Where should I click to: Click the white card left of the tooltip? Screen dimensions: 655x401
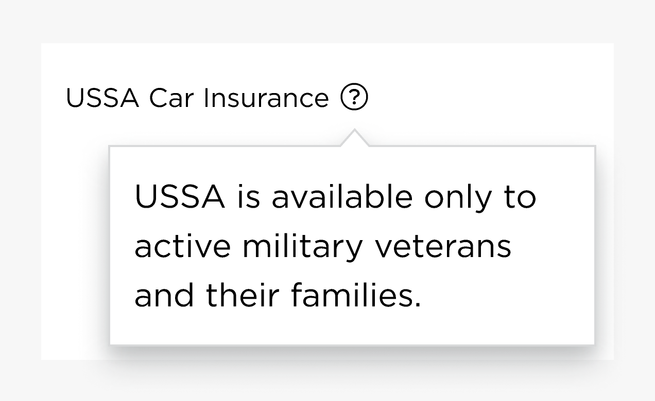(75, 247)
